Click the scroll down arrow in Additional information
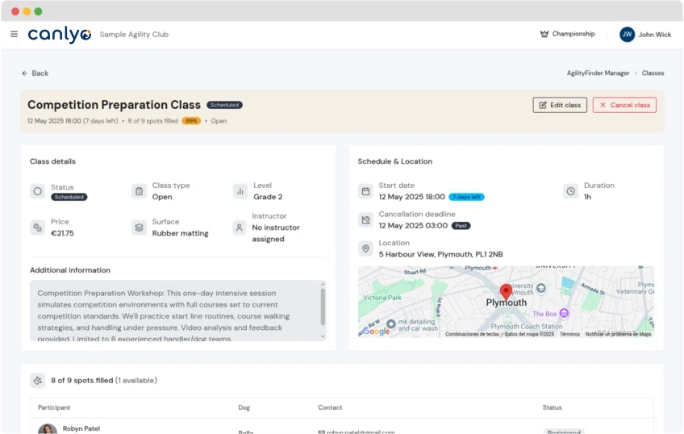Screen dimensions: 684x434 click(323, 336)
